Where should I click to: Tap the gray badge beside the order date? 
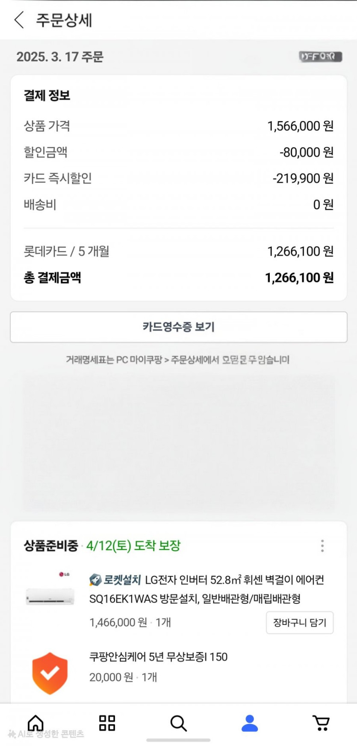point(321,57)
